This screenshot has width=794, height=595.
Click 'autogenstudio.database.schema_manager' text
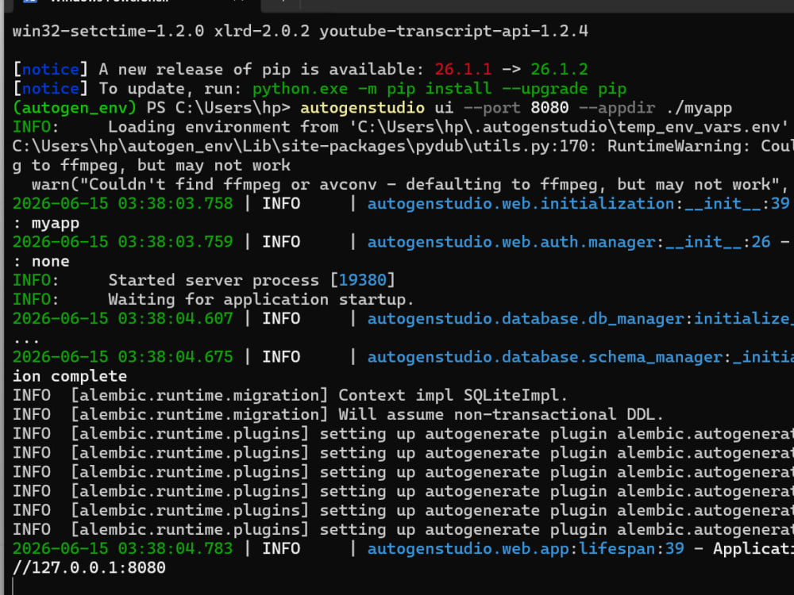point(545,357)
